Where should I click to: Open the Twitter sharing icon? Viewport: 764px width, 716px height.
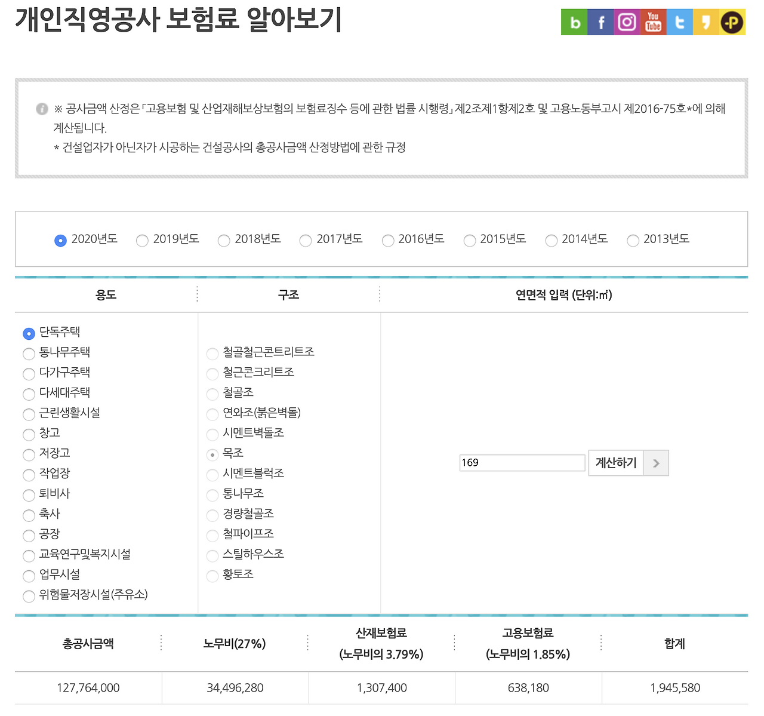tap(679, 22)
